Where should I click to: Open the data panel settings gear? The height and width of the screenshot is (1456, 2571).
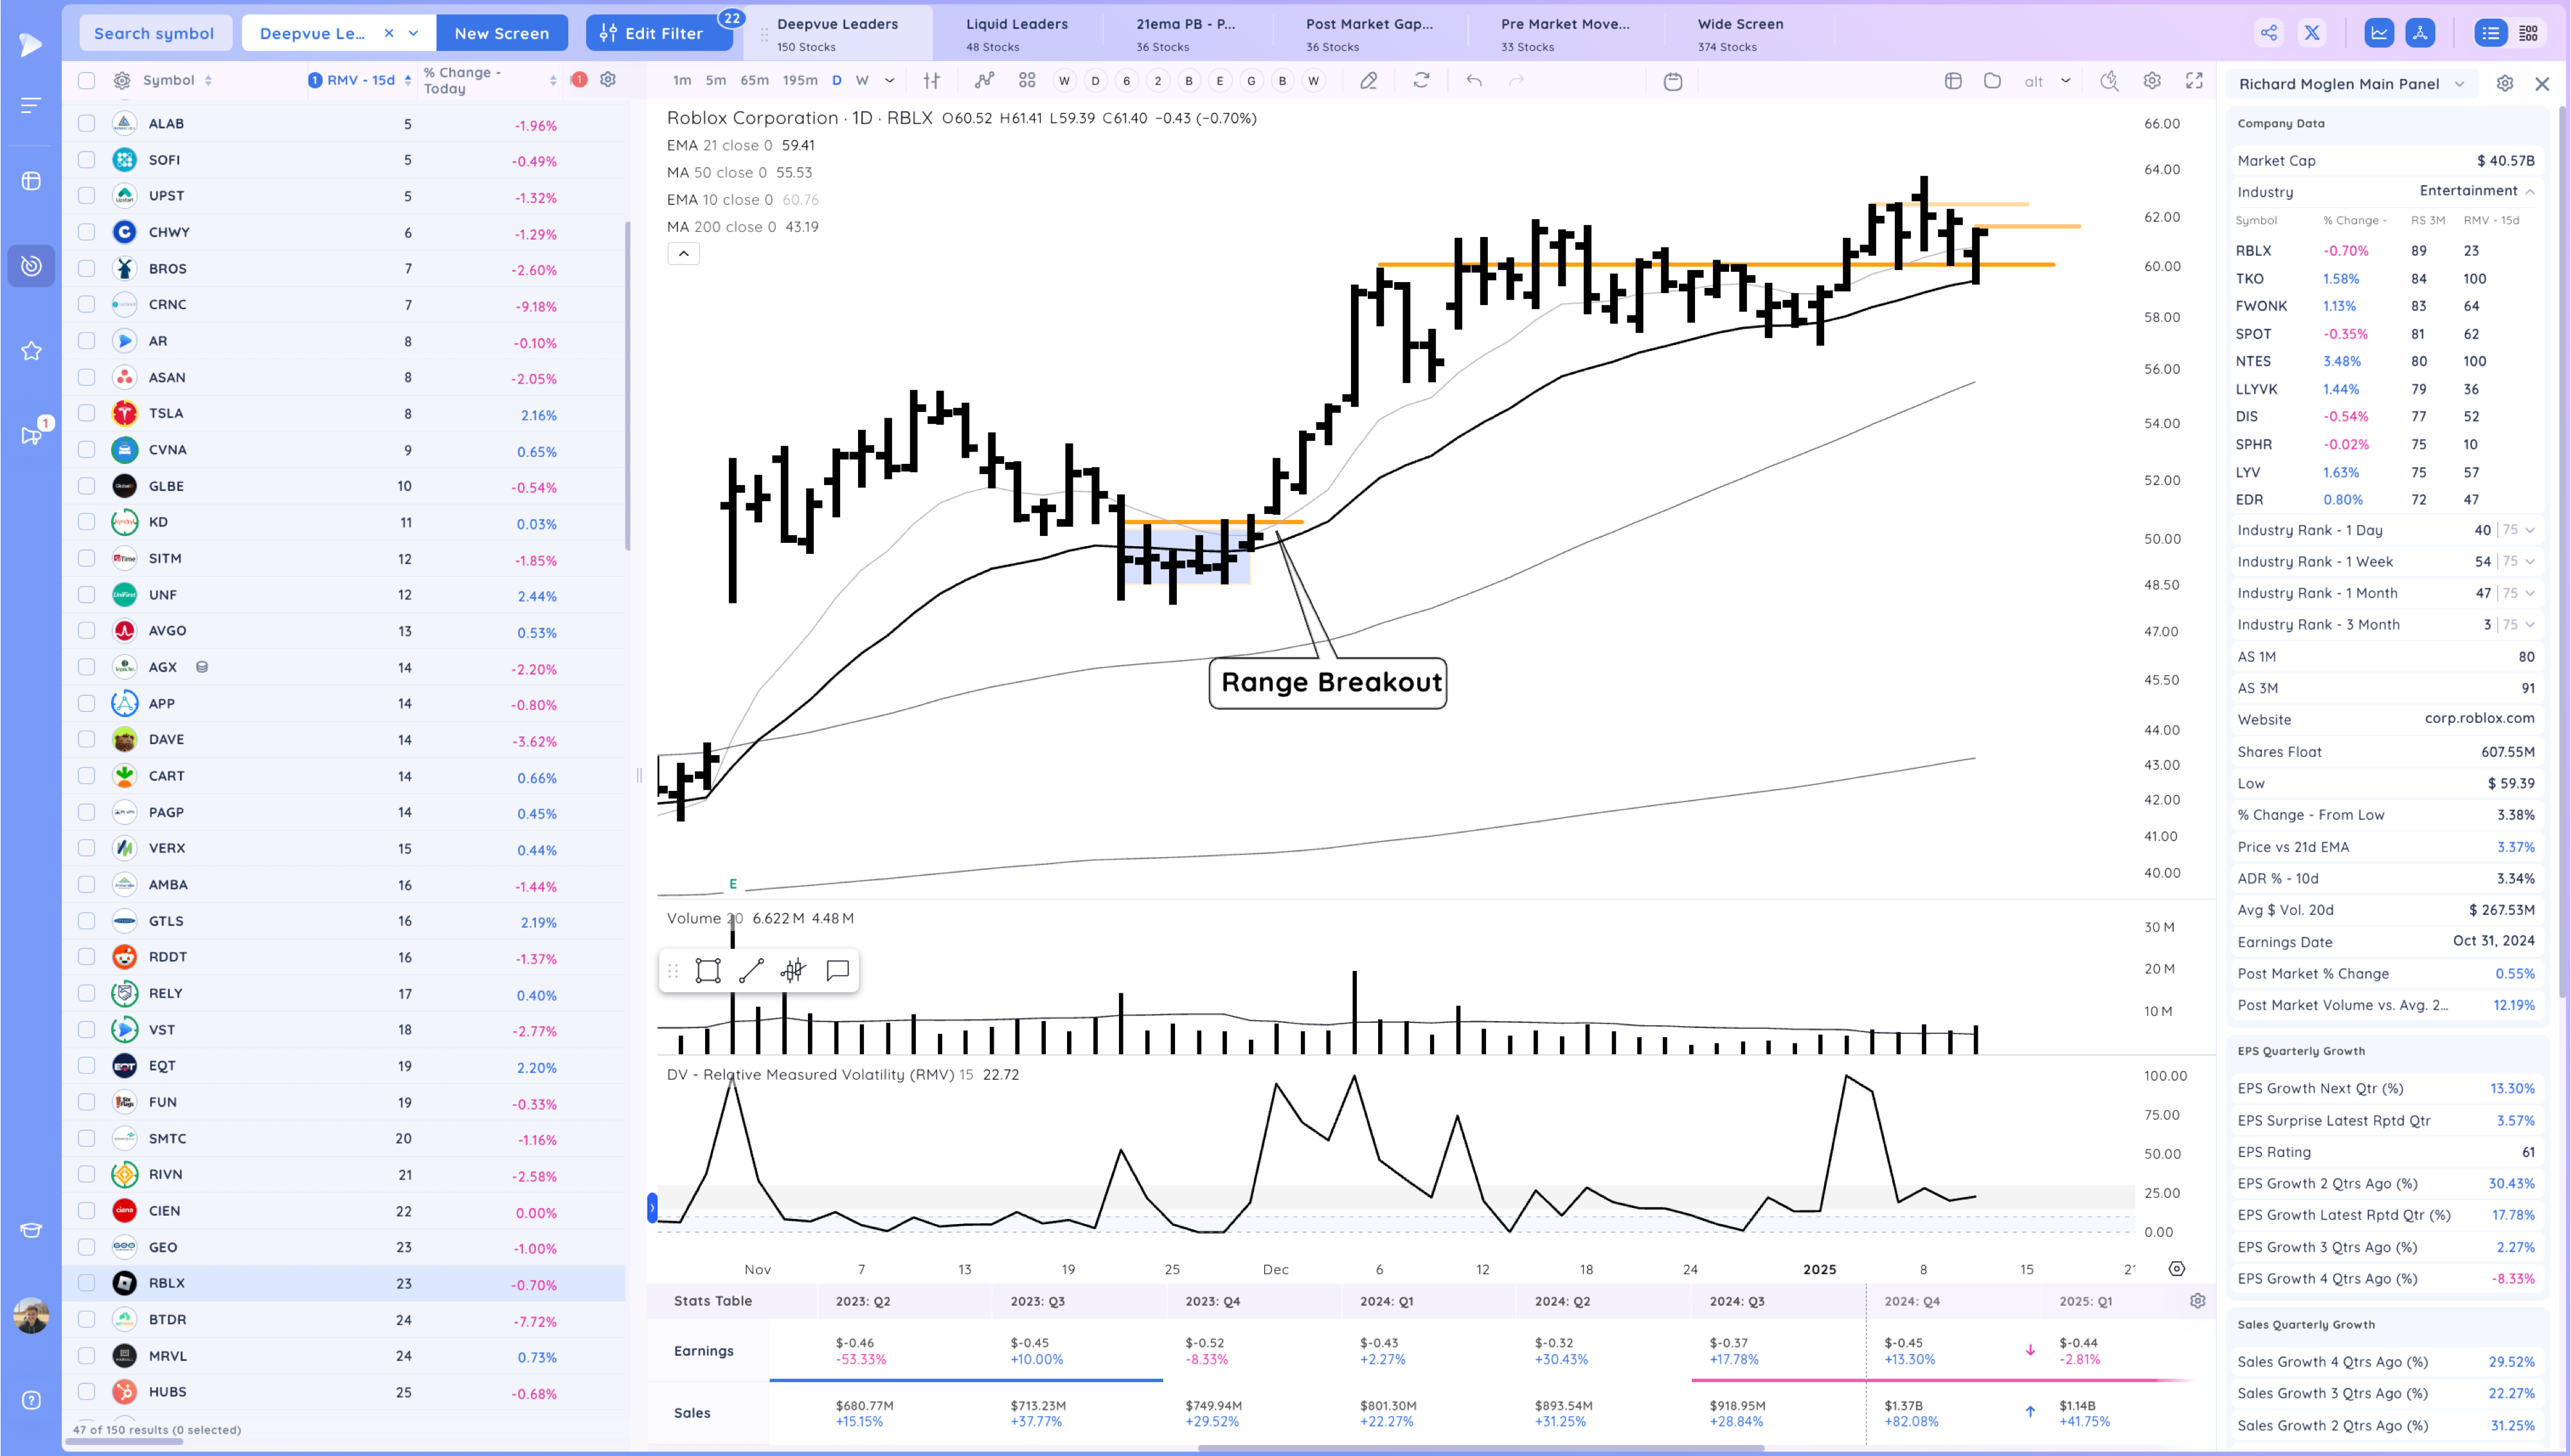click(x=2505, y=84)
